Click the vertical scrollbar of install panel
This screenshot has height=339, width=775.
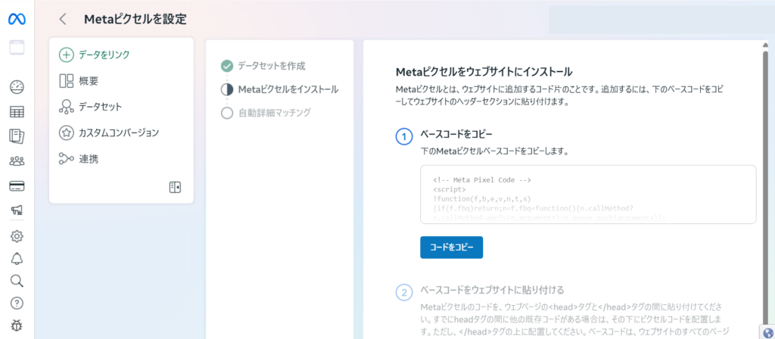pyautogui.click(x=766, y=188)
